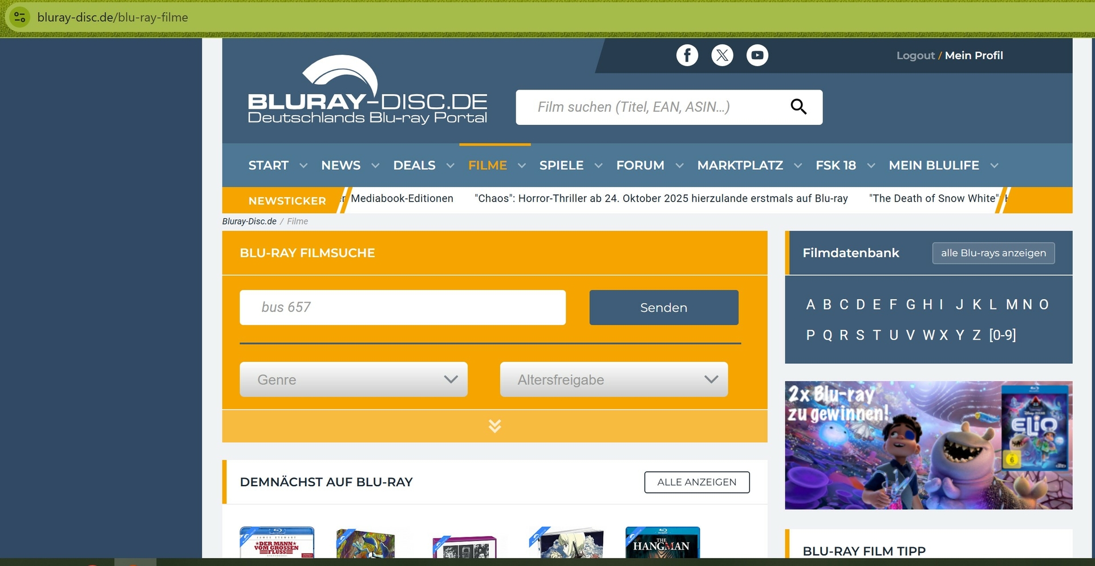Click 'alle Blu-rays anzeigen' button

[x=993, y=253]
